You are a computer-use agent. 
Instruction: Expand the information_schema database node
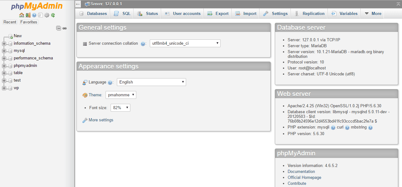[x=4, y=43]
